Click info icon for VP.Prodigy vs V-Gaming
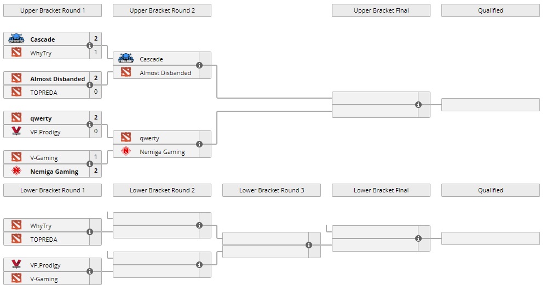 coord(90,272)
